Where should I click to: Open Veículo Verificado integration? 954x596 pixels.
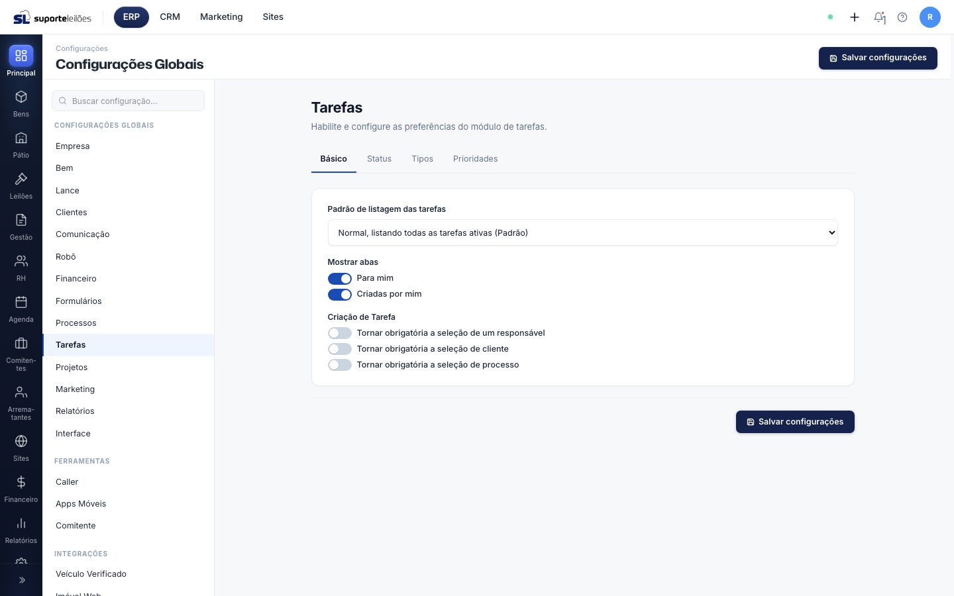pyautogui.click(x=129, y=574)
